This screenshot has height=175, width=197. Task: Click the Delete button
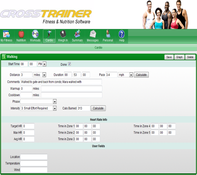[x=190, y=57]
